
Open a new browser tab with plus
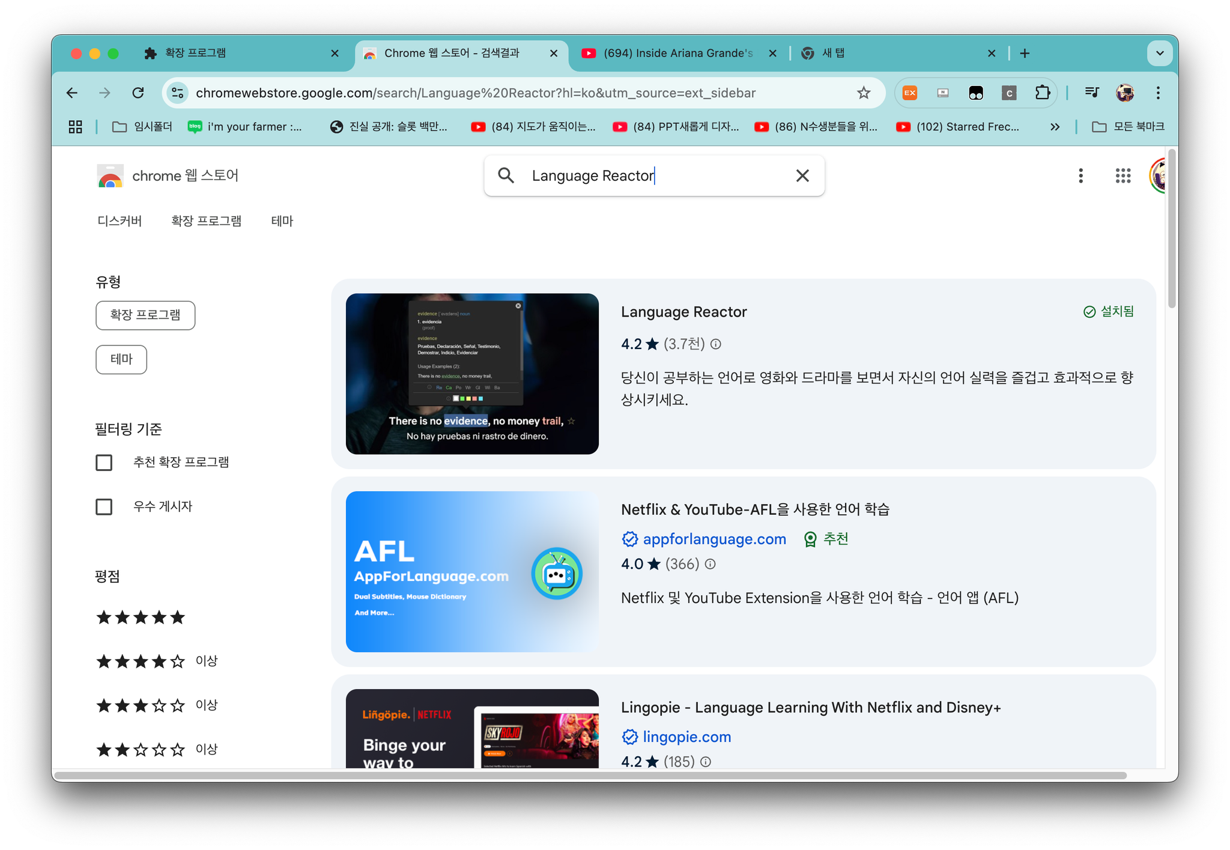click(x=1025, y=53)
